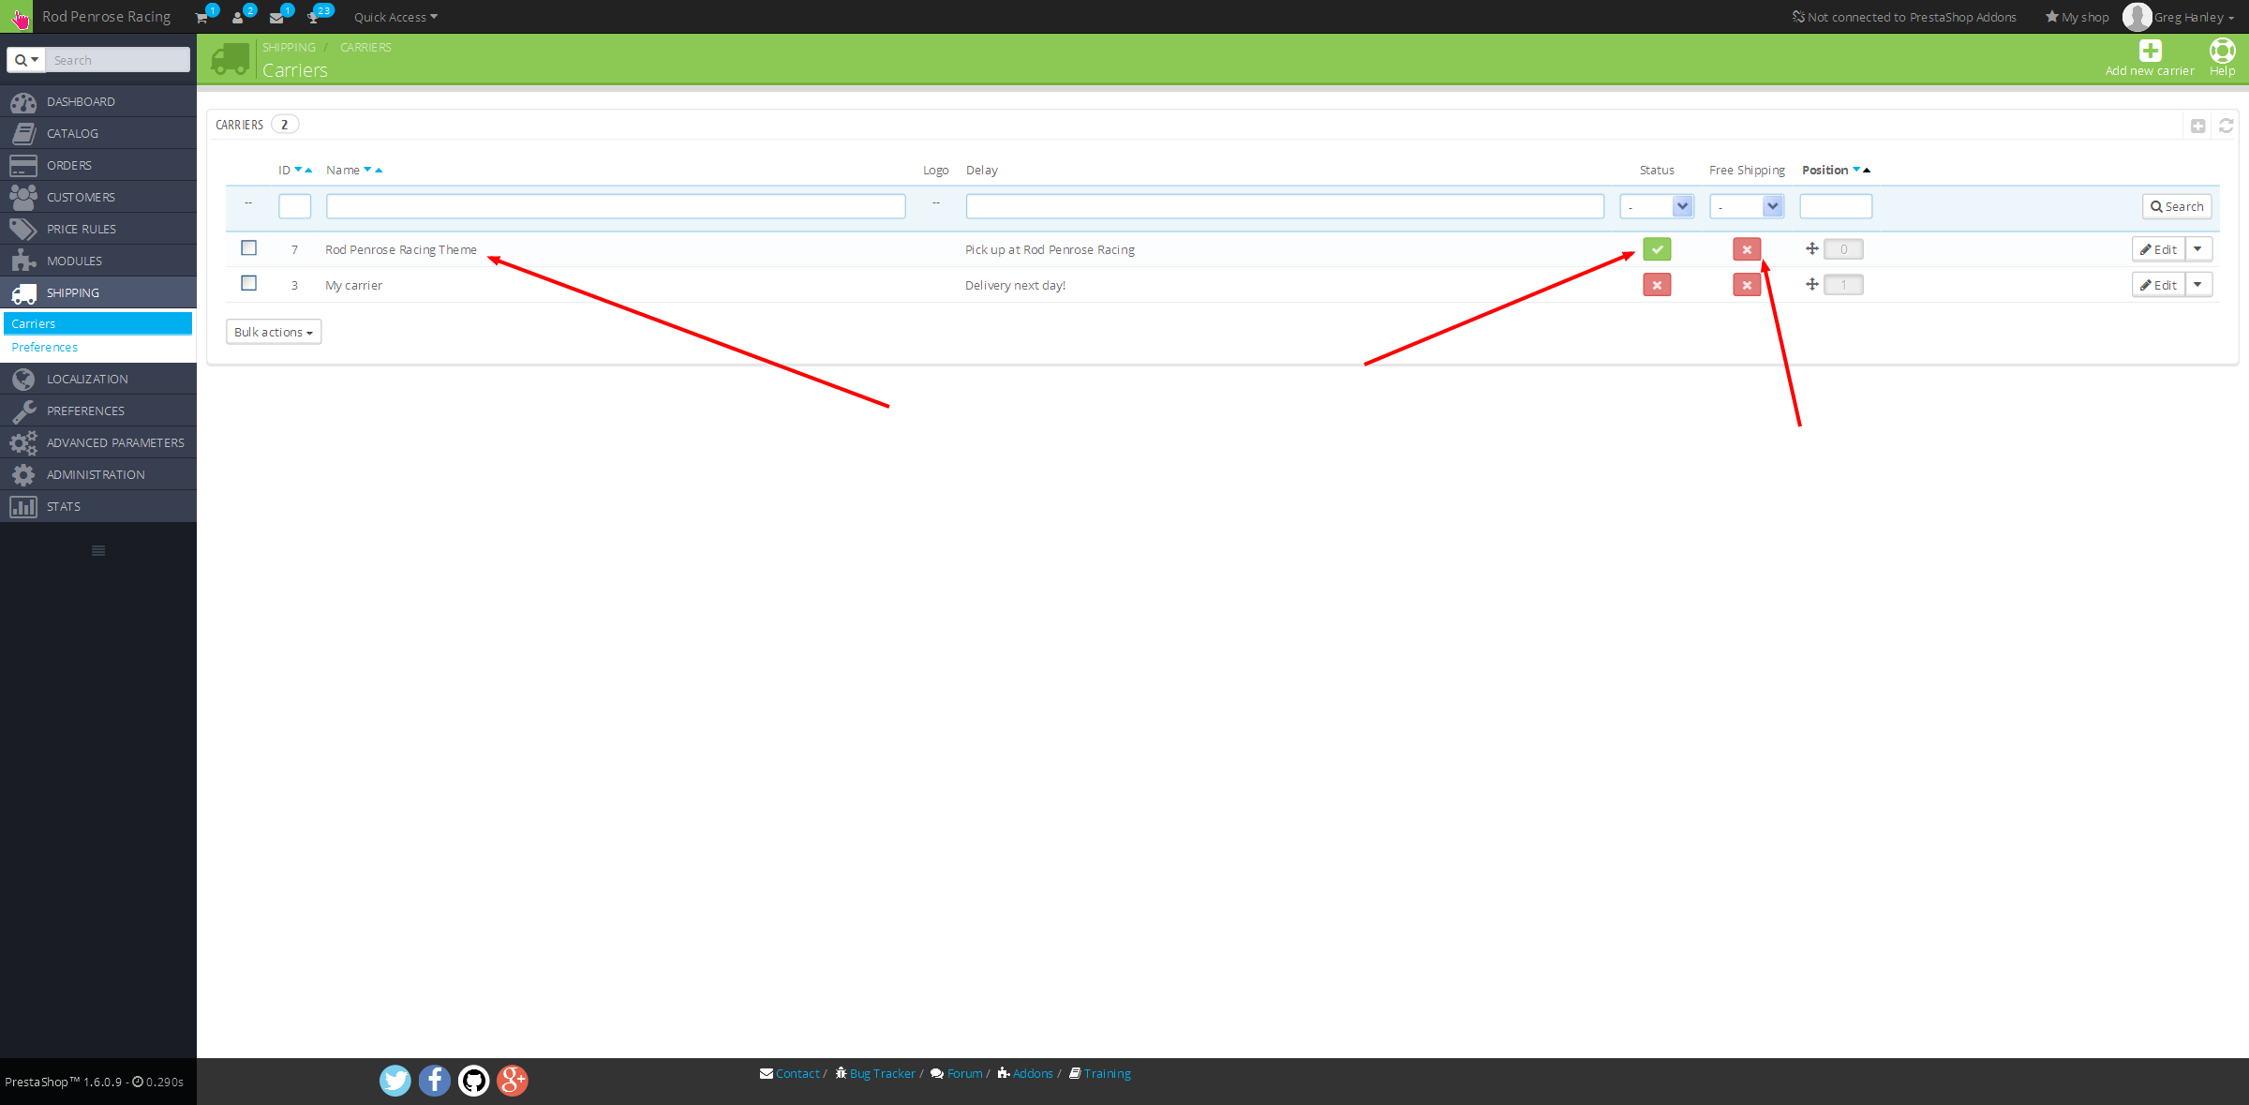Open Quick Access dropdown menu
Screen dimensions: 2249x1105
[395, 18]
